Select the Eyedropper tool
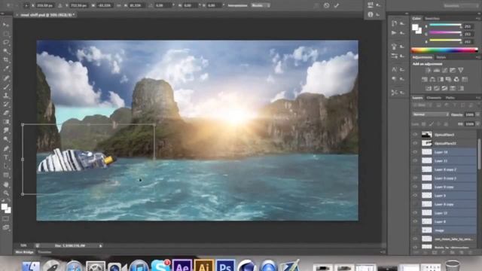Screen dimensions: 482x271 (6, 69)
